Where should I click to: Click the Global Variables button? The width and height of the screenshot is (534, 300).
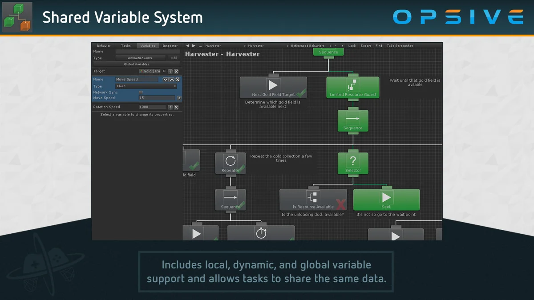pyautogui.click(x=137, y=64)
